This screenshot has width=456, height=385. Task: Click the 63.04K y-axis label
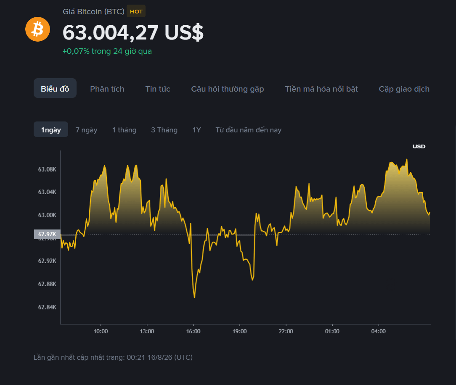(x=47, y=192)
